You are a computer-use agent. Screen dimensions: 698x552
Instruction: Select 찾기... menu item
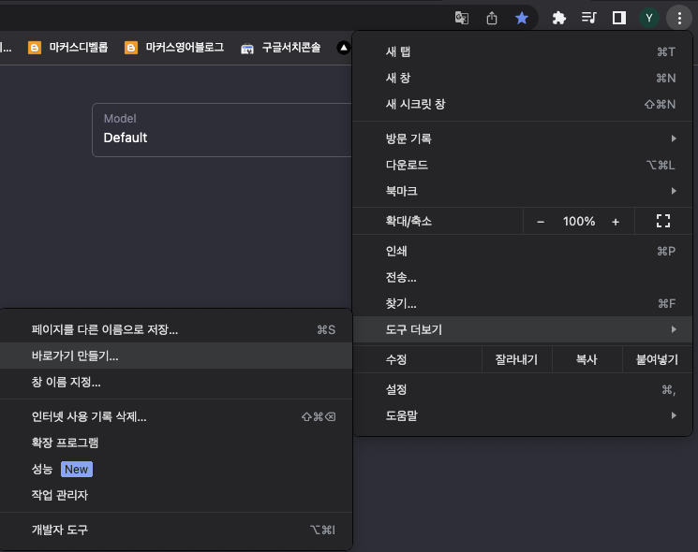pos(523,303)
